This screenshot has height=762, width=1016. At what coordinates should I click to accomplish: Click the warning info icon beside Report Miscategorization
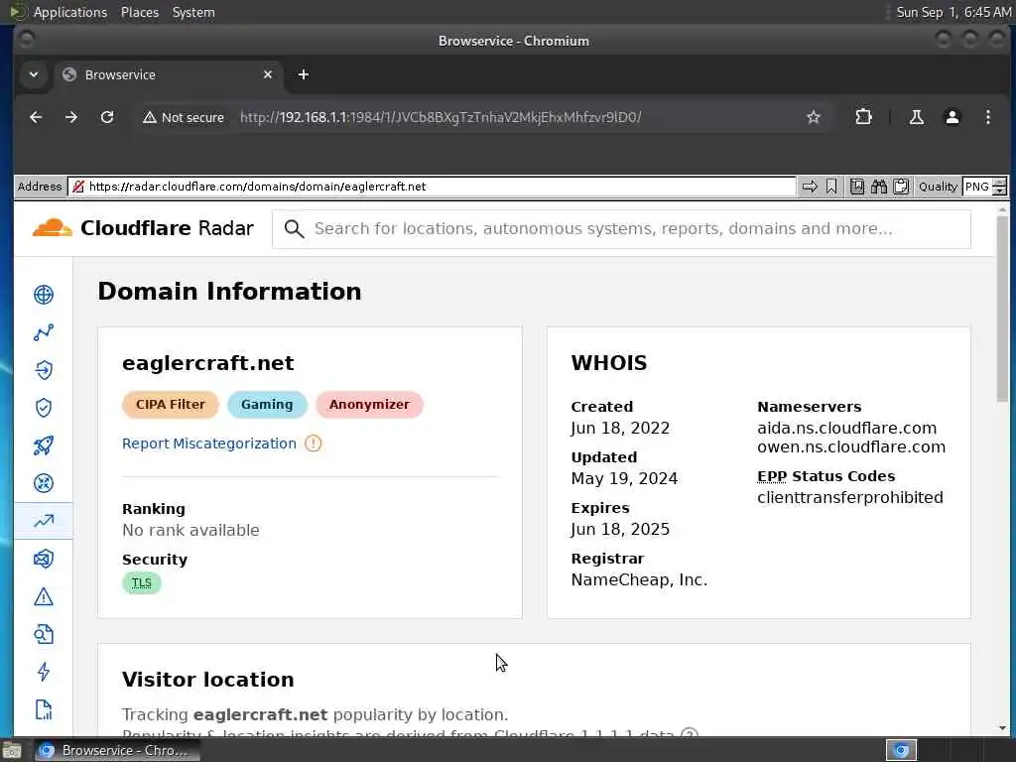tap(313, 444)
